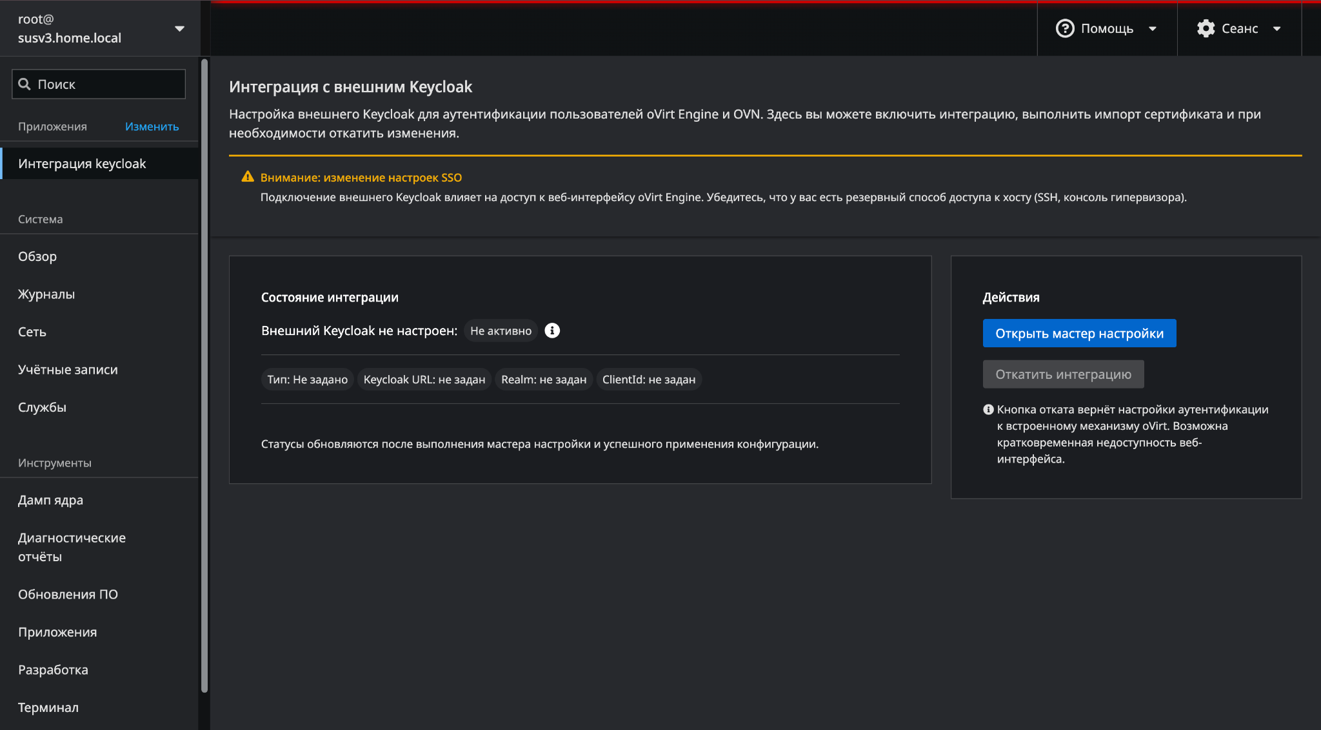Click the Сеанс gear icon
This screenshot has height=730, width=1321.
(1206, 28)
